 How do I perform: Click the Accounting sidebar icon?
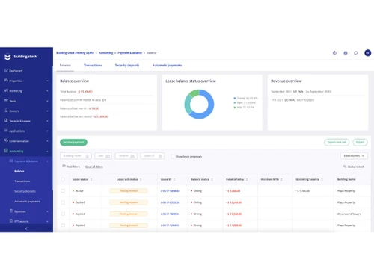[x=6, y=151]
